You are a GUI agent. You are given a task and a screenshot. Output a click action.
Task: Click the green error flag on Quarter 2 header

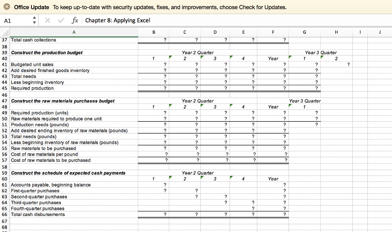coord(170,56)
